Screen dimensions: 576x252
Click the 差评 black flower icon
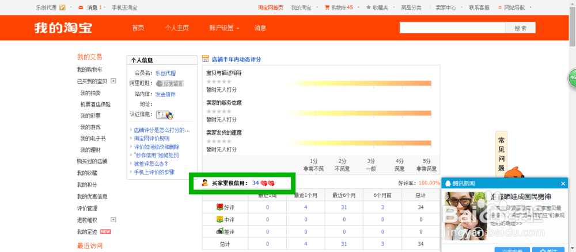219,231
